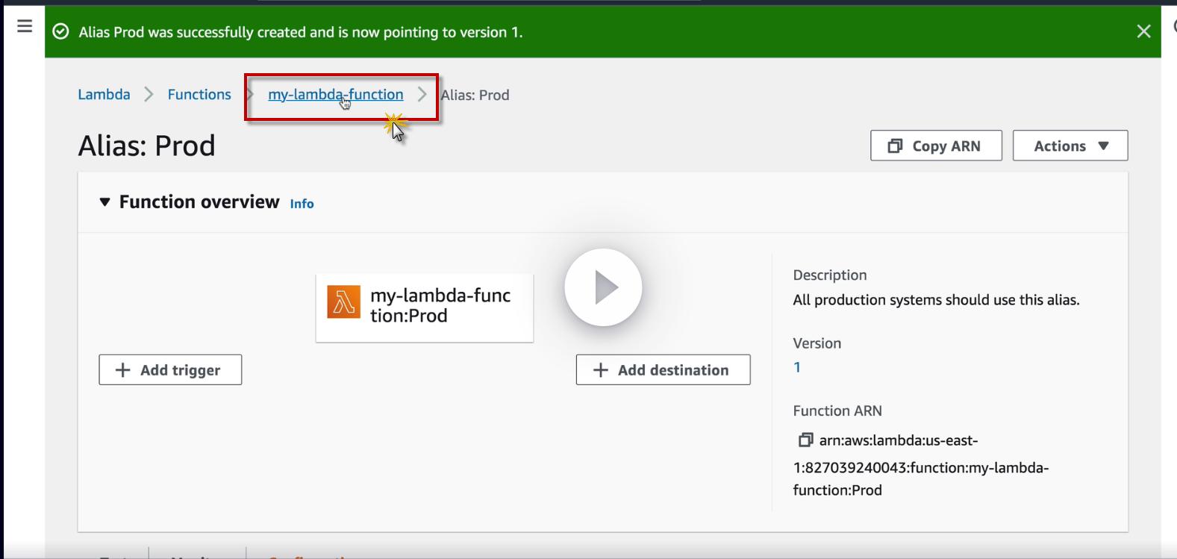The image size is (1177, 559).
Task: Click the Add destination button
Action: coord(663,369)
